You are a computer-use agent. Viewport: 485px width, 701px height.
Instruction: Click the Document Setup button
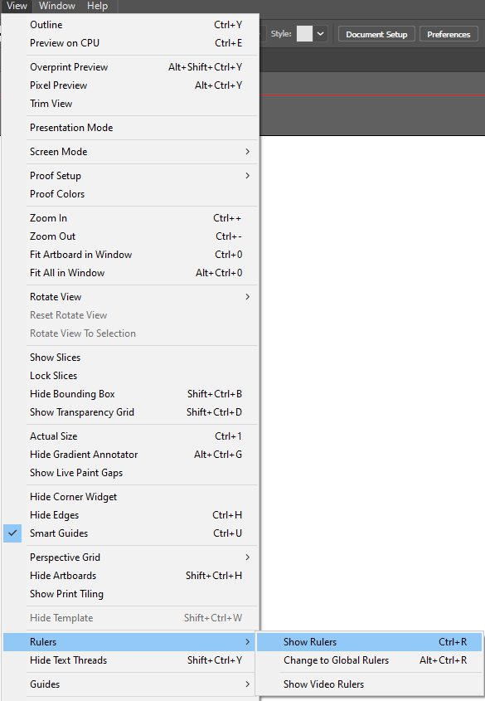(x=376, y=34)
